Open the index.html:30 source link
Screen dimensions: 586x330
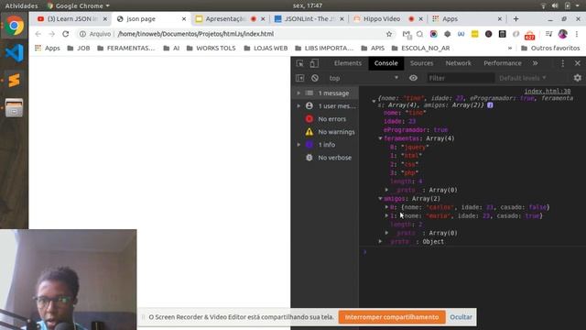pyautogui.click(x=548, y=92)
